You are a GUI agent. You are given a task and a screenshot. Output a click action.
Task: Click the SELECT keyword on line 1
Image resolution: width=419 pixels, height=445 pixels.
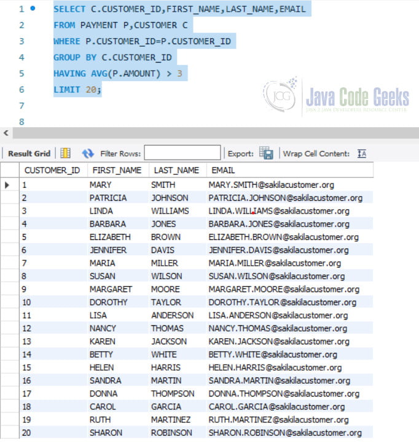click(69, 9)
